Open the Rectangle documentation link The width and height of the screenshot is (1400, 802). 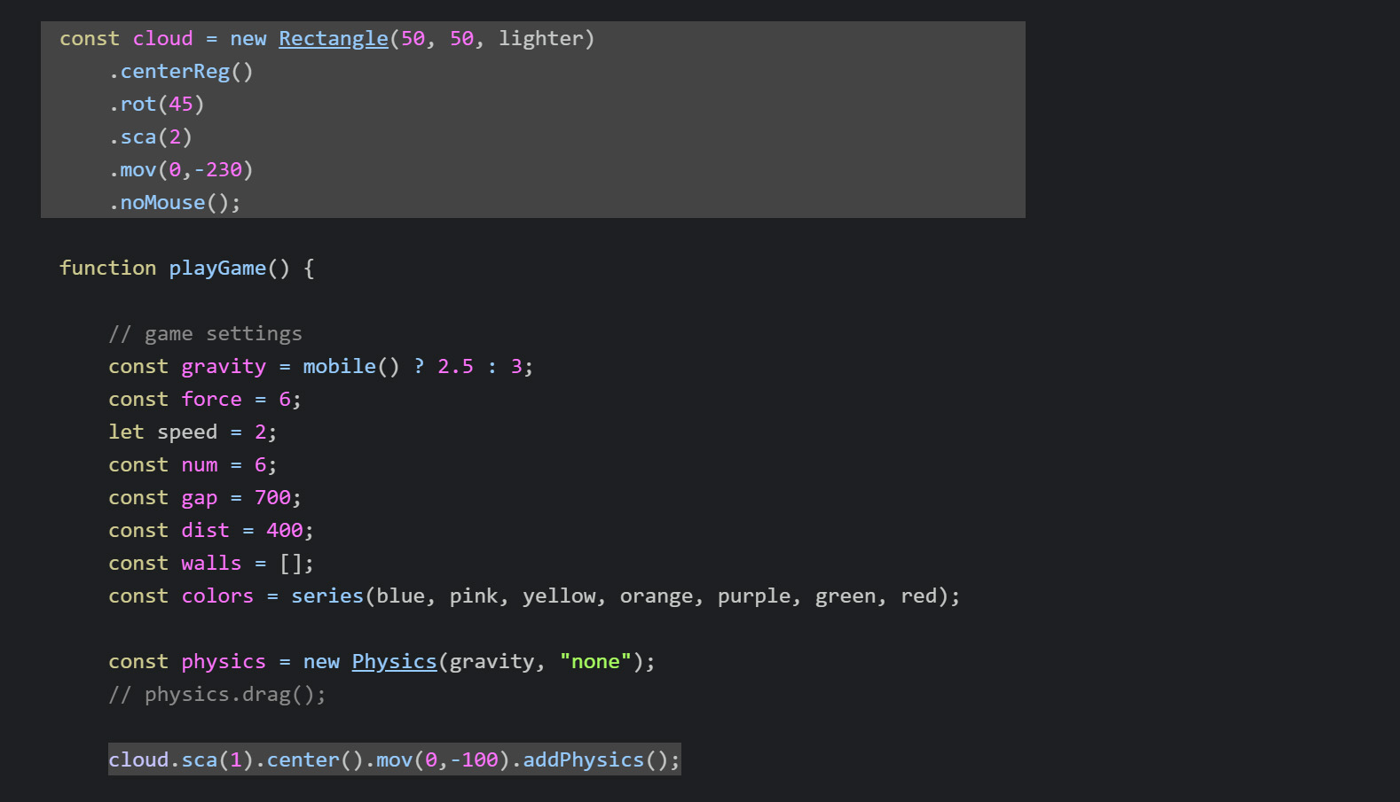pos(334,39)
